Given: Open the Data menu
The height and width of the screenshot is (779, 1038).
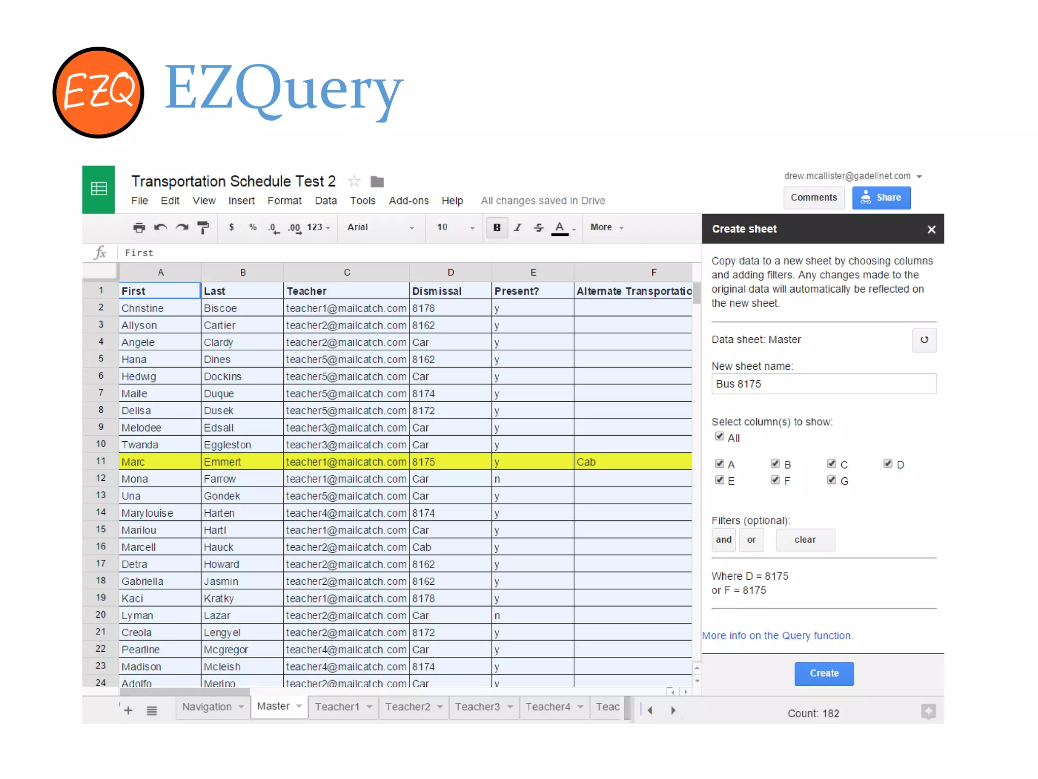Looking at the screenshot, I should pos(325,201).
